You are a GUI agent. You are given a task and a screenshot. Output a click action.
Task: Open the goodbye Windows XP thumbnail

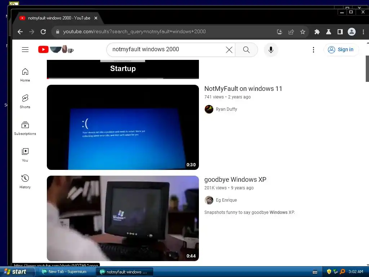click(x=123, y=218)
